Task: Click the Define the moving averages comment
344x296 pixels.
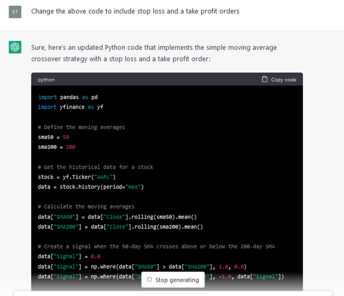Action: pyautogui.click(x=82, y=127)
